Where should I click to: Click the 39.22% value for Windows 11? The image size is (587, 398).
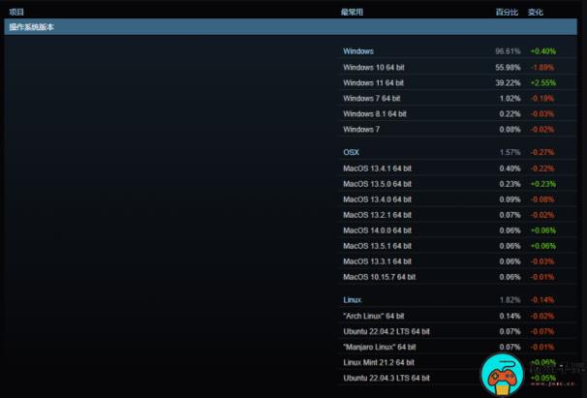(508, 82)
